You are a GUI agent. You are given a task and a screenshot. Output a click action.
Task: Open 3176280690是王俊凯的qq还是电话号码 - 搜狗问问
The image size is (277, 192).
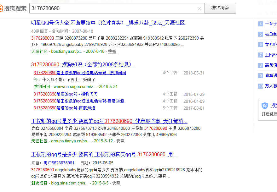click(80, 73)
